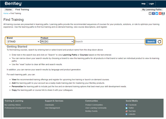Viewport: 166px width, 119px height.
Task: Click the Social Media footer heading
Action: 132,101
